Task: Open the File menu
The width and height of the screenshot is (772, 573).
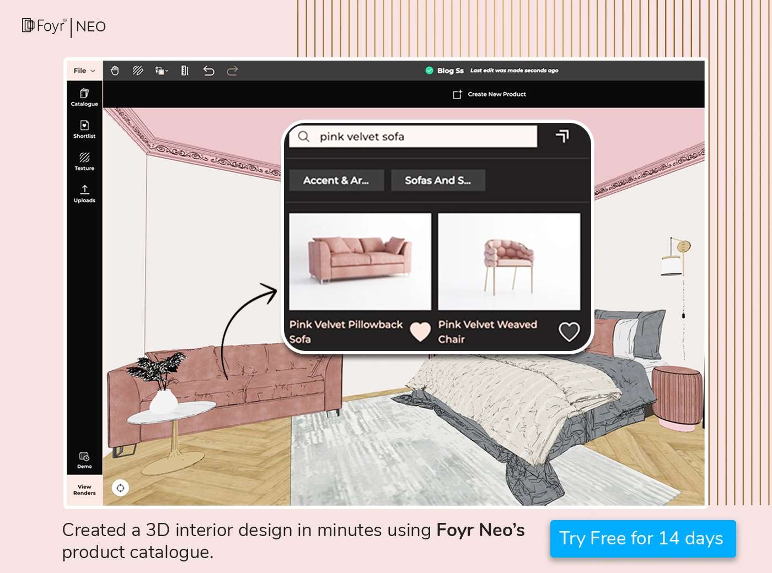Action: click(83, 71)
